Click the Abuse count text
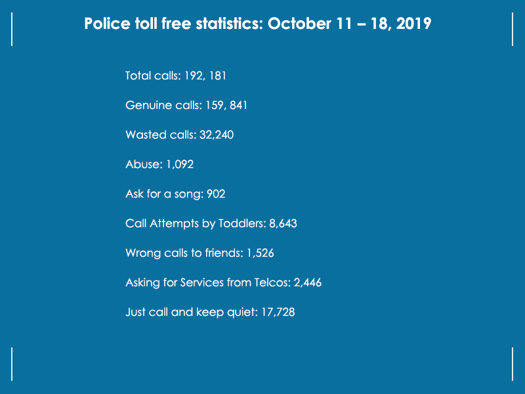 (159, 164)
